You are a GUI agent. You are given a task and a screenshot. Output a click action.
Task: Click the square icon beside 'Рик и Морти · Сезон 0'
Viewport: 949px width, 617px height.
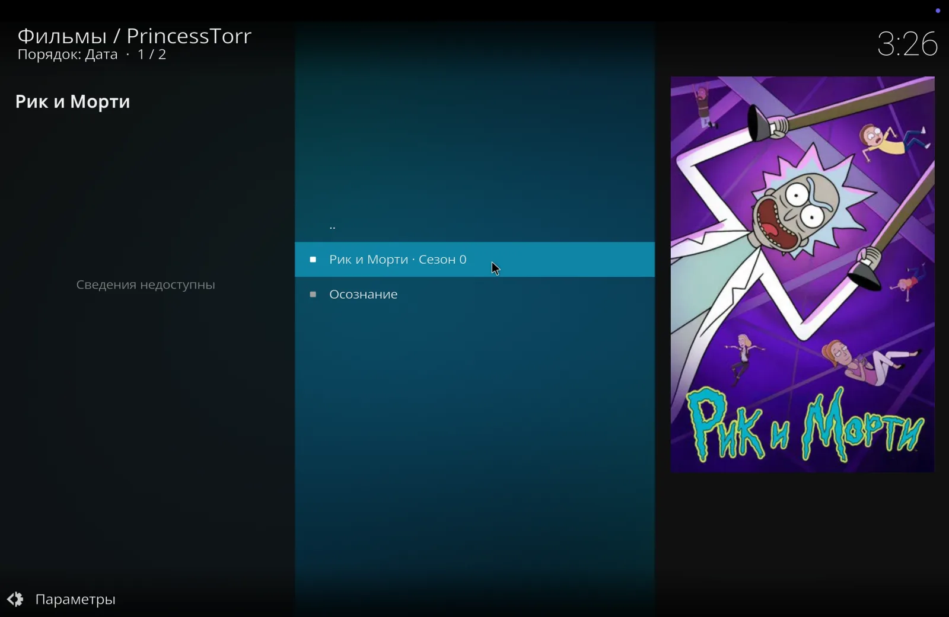click(313, 260)
